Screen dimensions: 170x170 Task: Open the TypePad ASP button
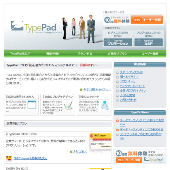[x=149, y=42]
